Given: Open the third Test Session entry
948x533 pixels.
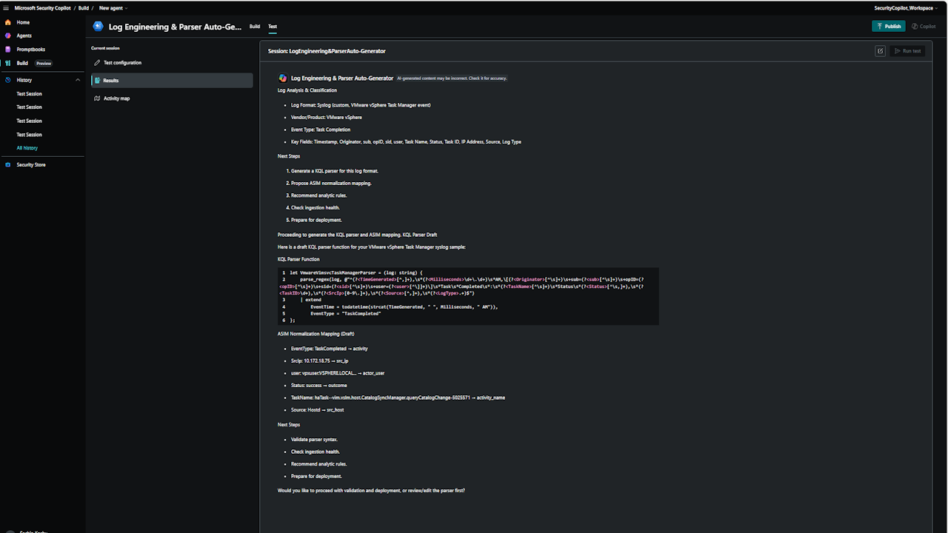Looking at the screenshot, I should (30, 121).
